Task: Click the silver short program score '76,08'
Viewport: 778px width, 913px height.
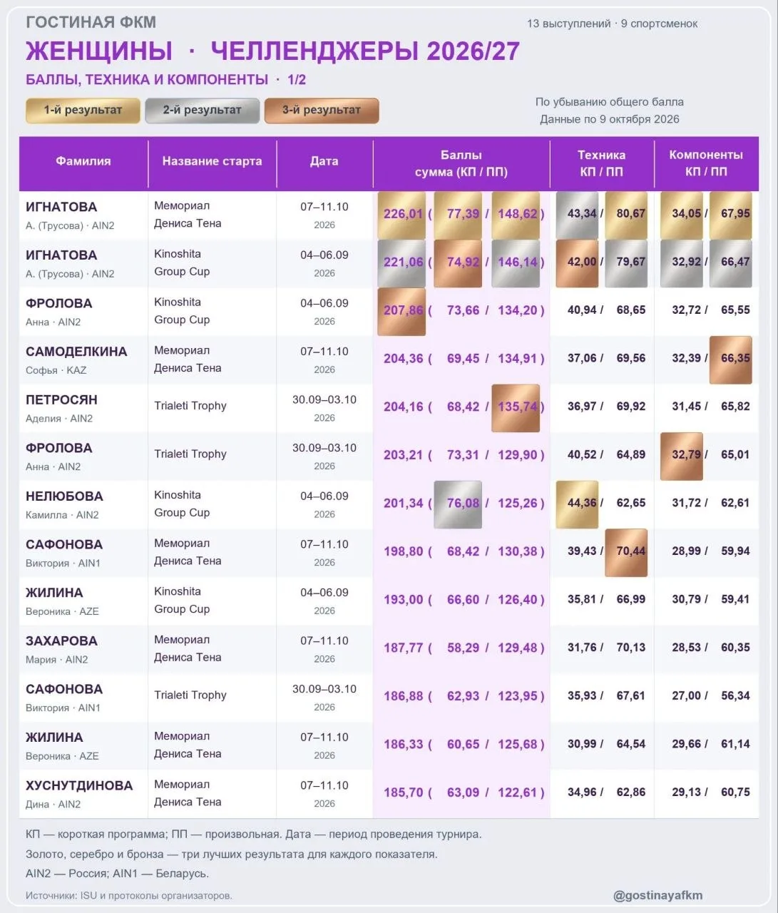Action: point(458,504)
